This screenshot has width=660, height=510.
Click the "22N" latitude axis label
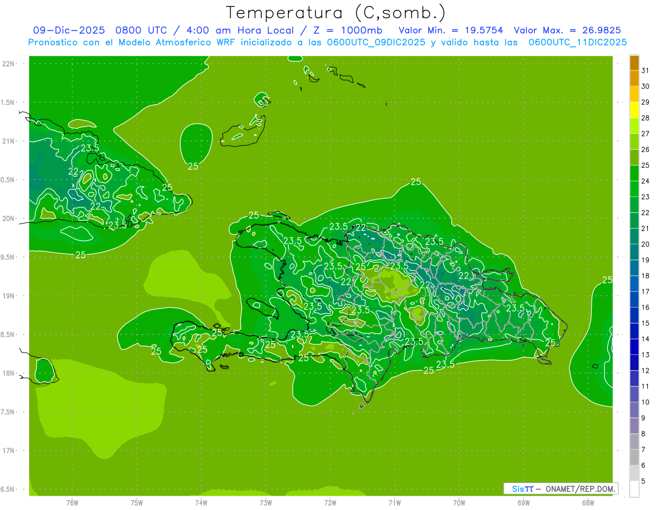pos(9,64)
